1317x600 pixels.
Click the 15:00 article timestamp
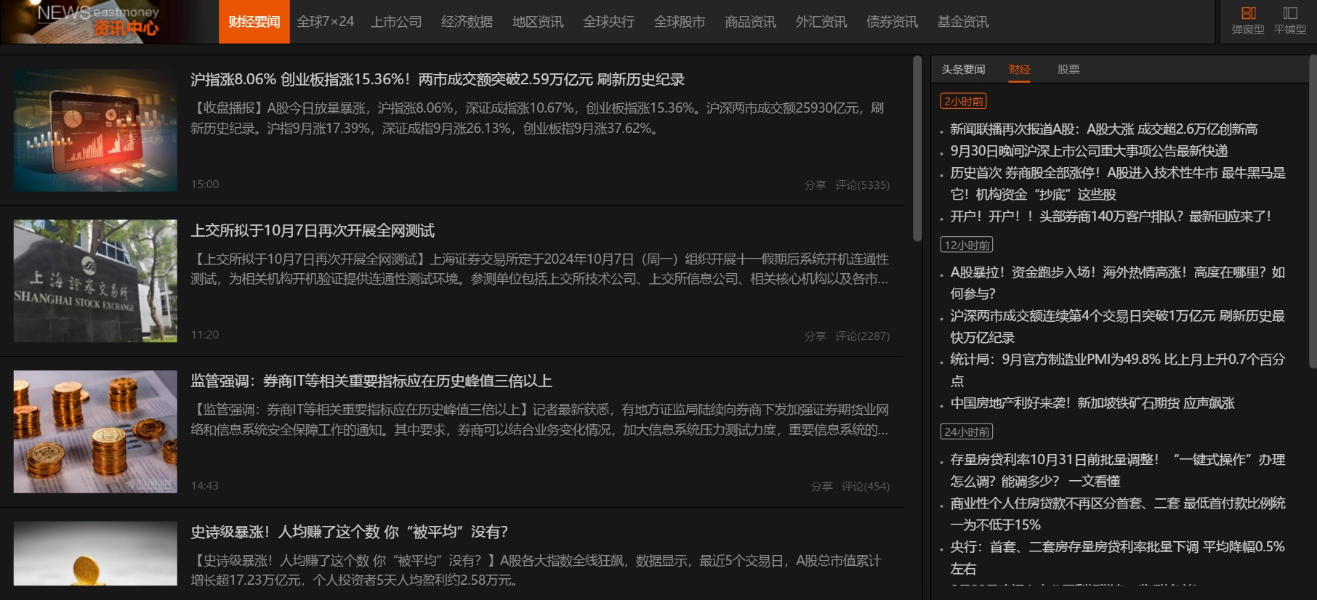click(x=205, y=185)
